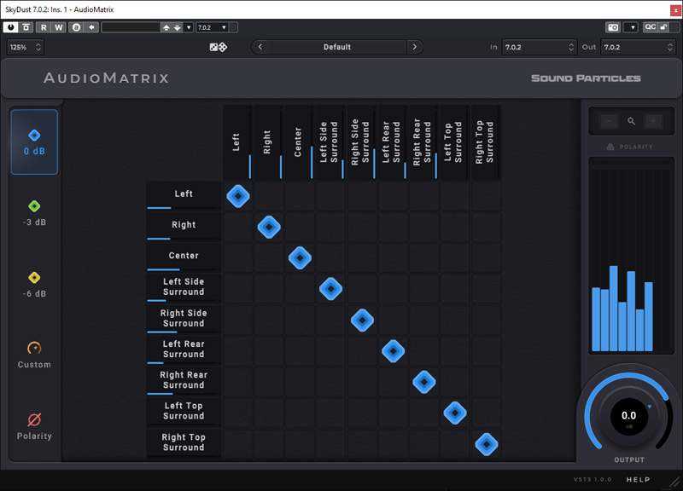Choose the Custom gain knob tool
The width and height of the screenshot is (683, 491).
[34, 355]
